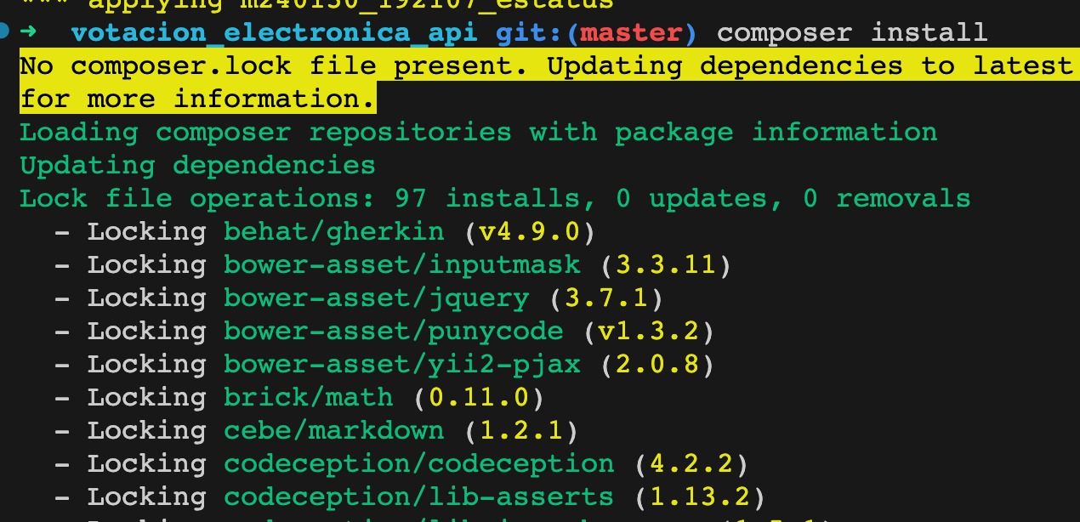Click the cebe/markdown package name
This screenshot has height=522, width=1080.
333,430
